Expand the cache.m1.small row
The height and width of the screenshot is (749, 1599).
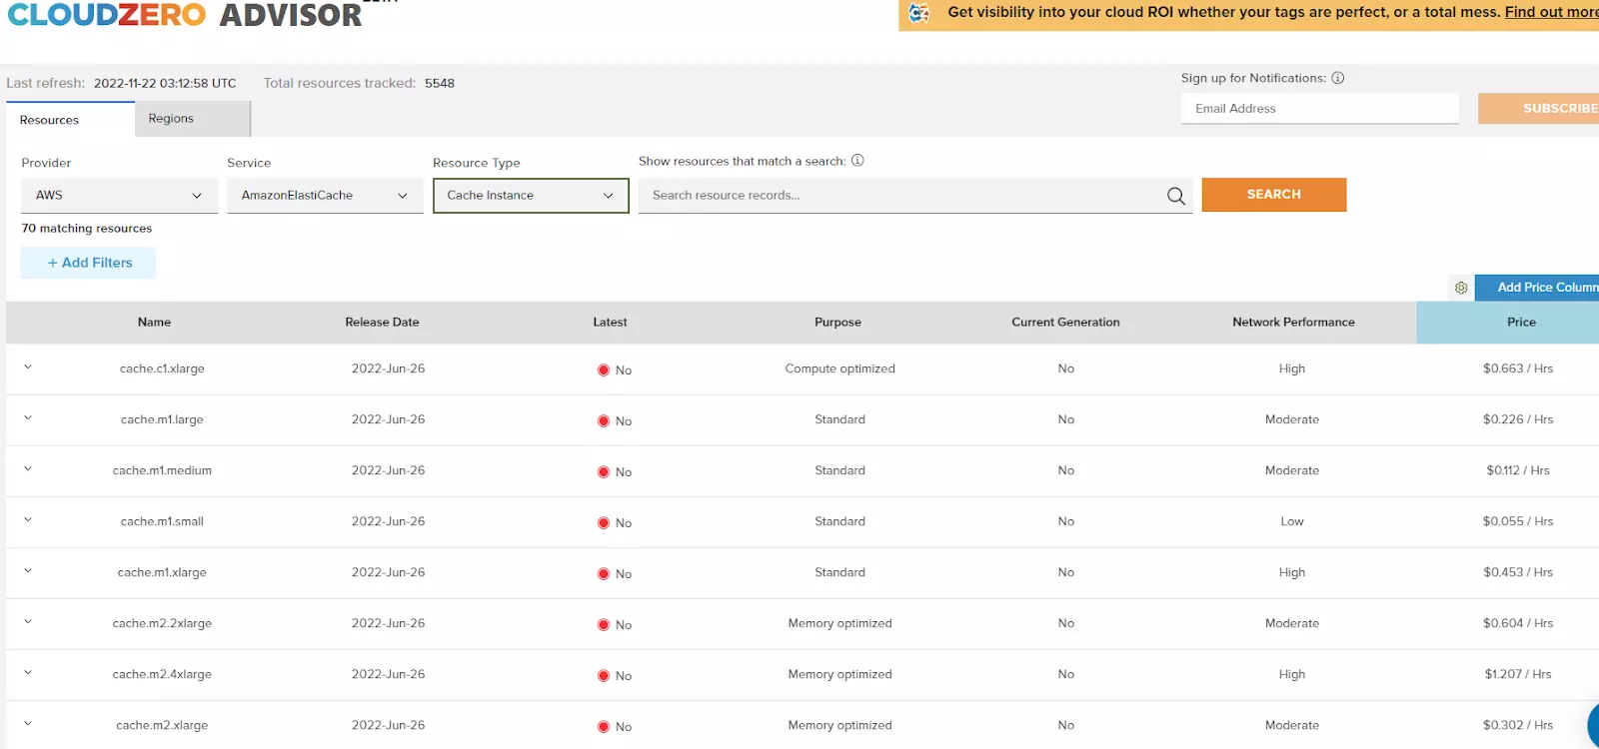coord(28,519)
